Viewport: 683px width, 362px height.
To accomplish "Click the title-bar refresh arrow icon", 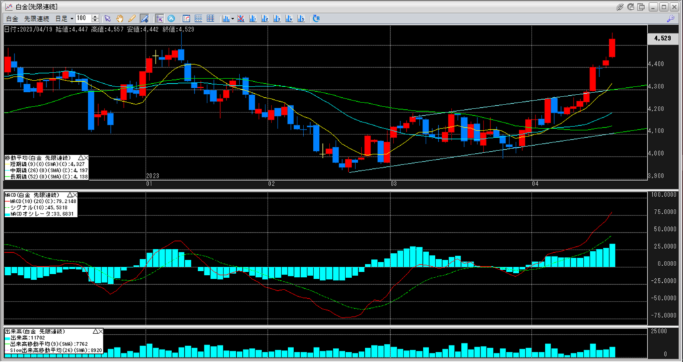I will pos(631,7).
